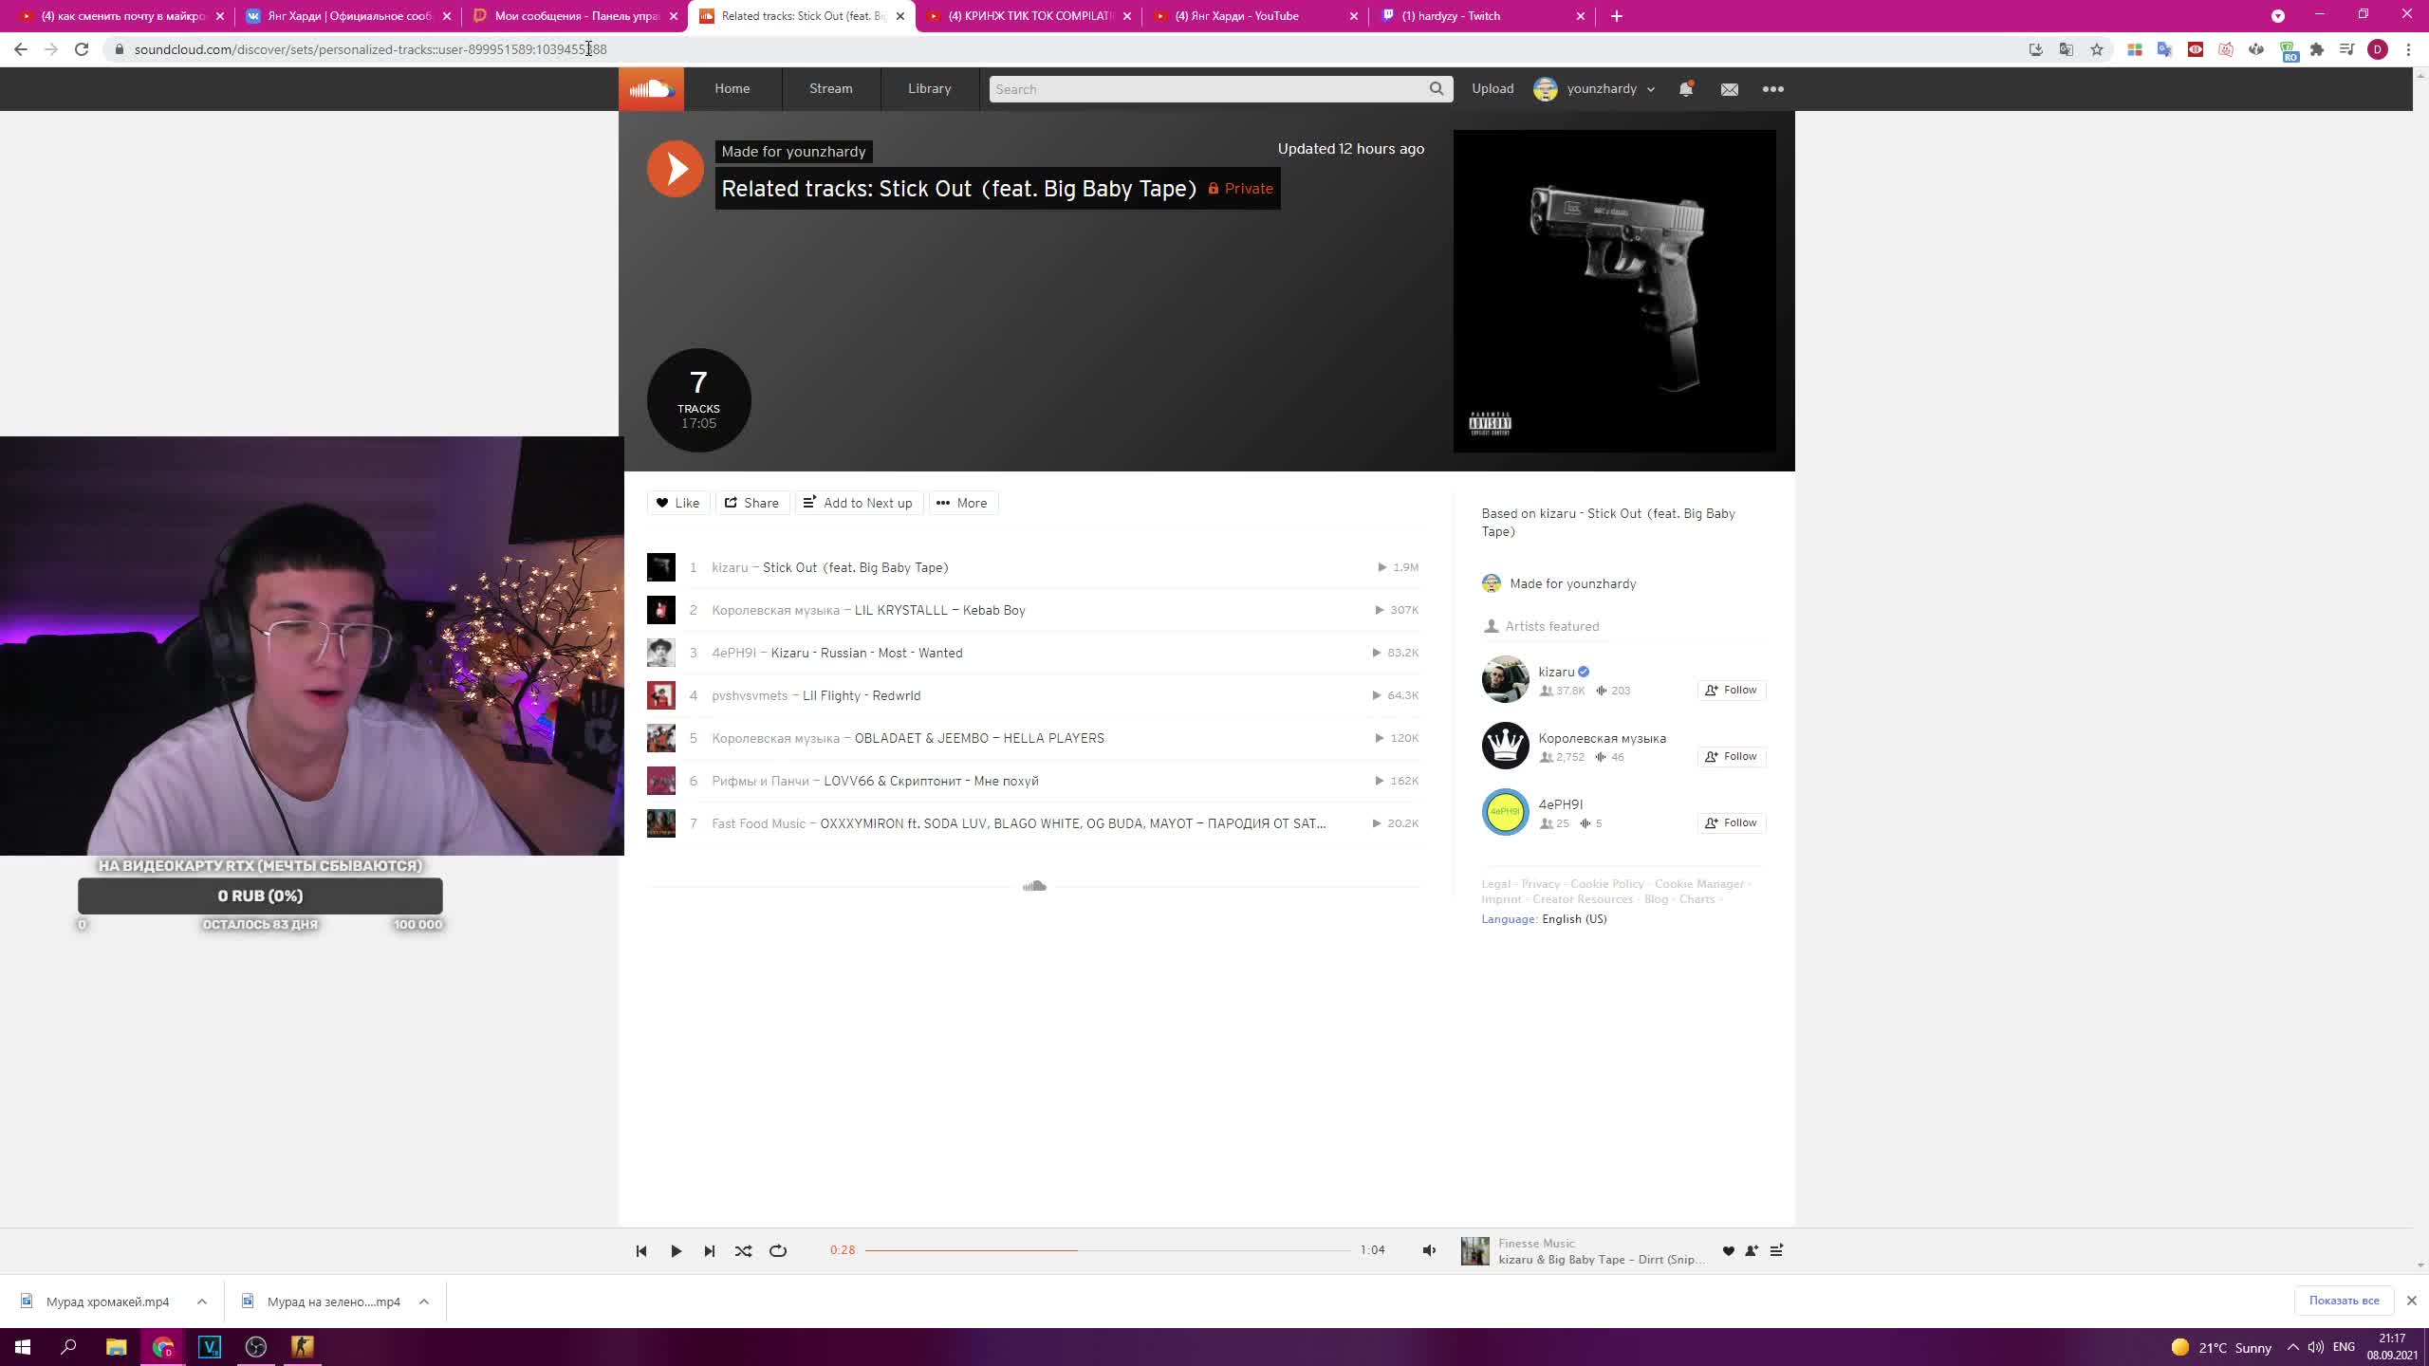The image size is (2429, 1366).
Task: Select track LOVV66 & Скриптонит – Мне похуй
Action: (x=1032, y=781)
